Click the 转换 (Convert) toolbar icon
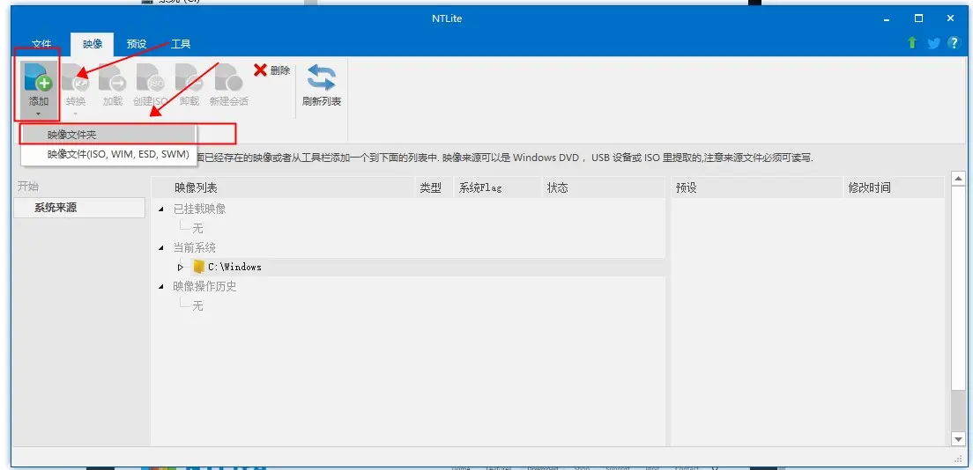The image size is (973, 470). 76,77
